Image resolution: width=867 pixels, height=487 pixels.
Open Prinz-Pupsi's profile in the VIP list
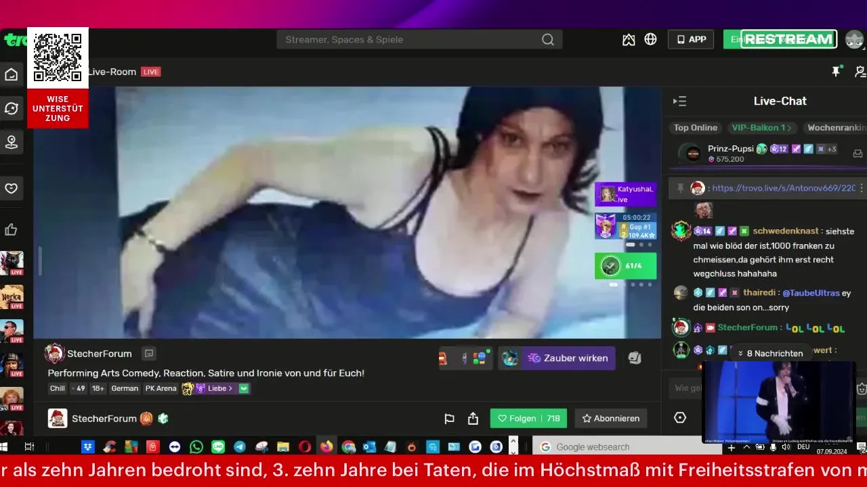click(x=731, y=149)
